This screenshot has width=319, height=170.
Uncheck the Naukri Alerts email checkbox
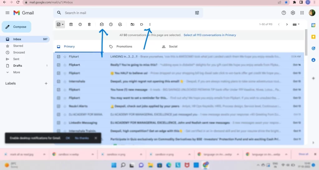(x=59, y=106)
